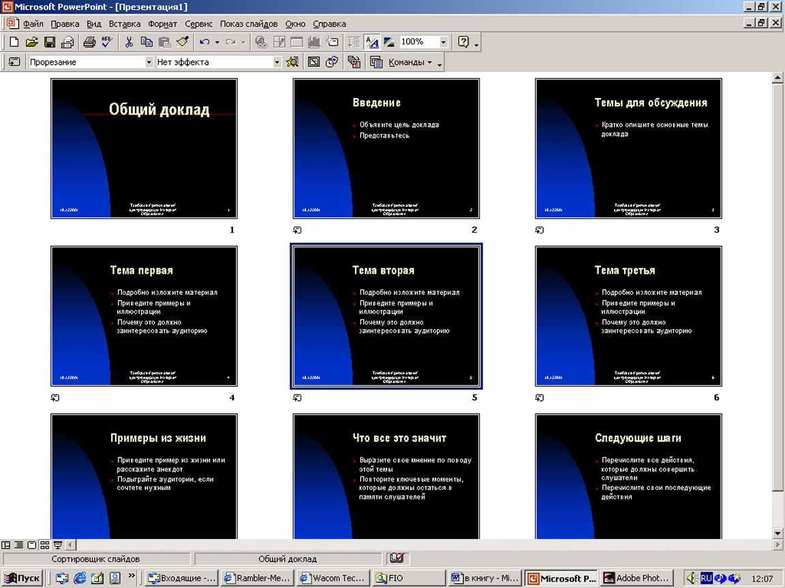
Task: Select the Тема первая slide thumbnail
Action: (x=144, y=316)
